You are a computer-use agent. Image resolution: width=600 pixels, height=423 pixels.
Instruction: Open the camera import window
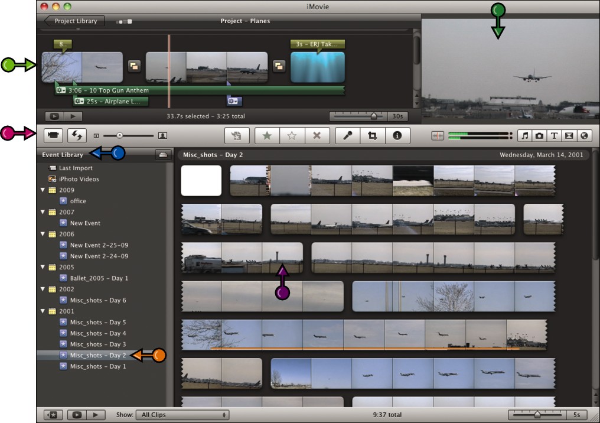tap(53, 135)
